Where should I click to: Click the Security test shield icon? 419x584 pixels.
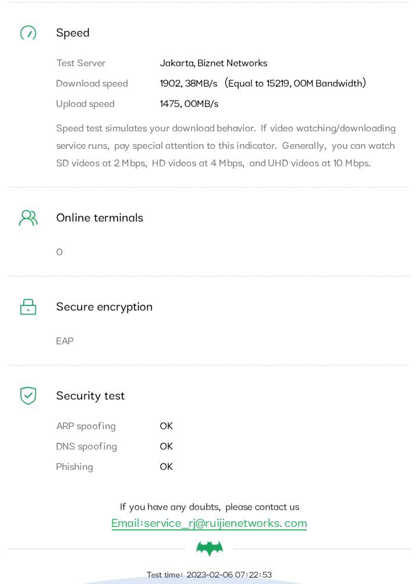click(28, 396)
